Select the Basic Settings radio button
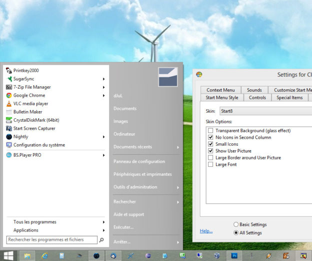 [236, 224]
